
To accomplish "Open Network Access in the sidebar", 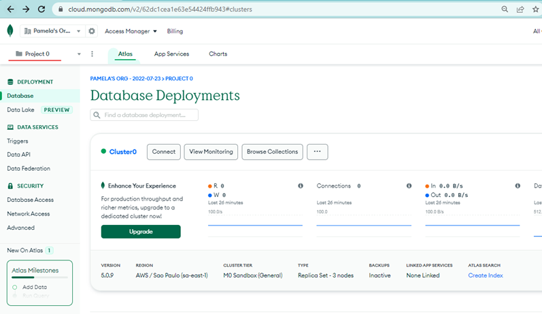I will [x=29, y=214].
